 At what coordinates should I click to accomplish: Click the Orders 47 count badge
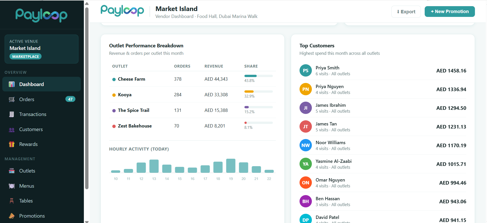(x=70, y=99)
